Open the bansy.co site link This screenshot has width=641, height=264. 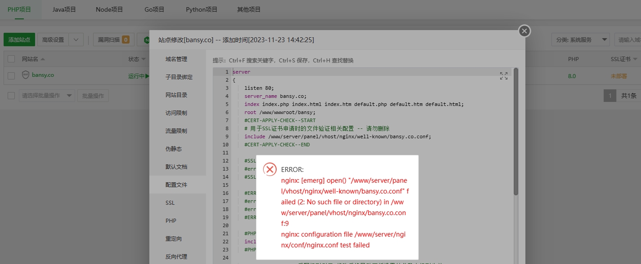point(43,75)
